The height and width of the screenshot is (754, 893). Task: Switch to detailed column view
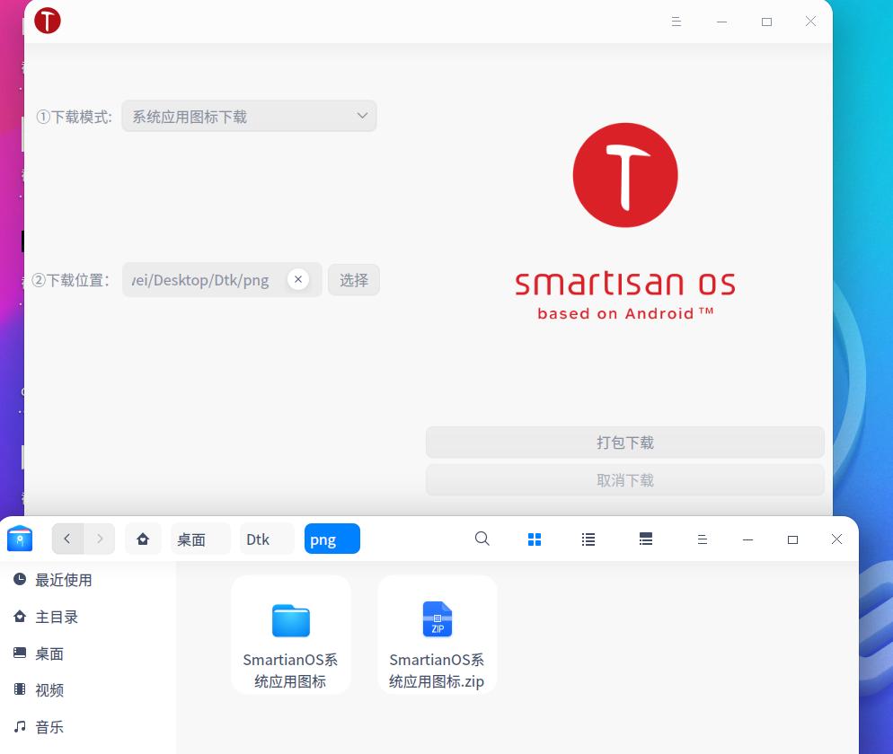point(645,539)
